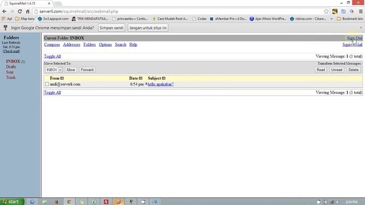
Task: Dismiss the save password bar
Action: (361, 28)
